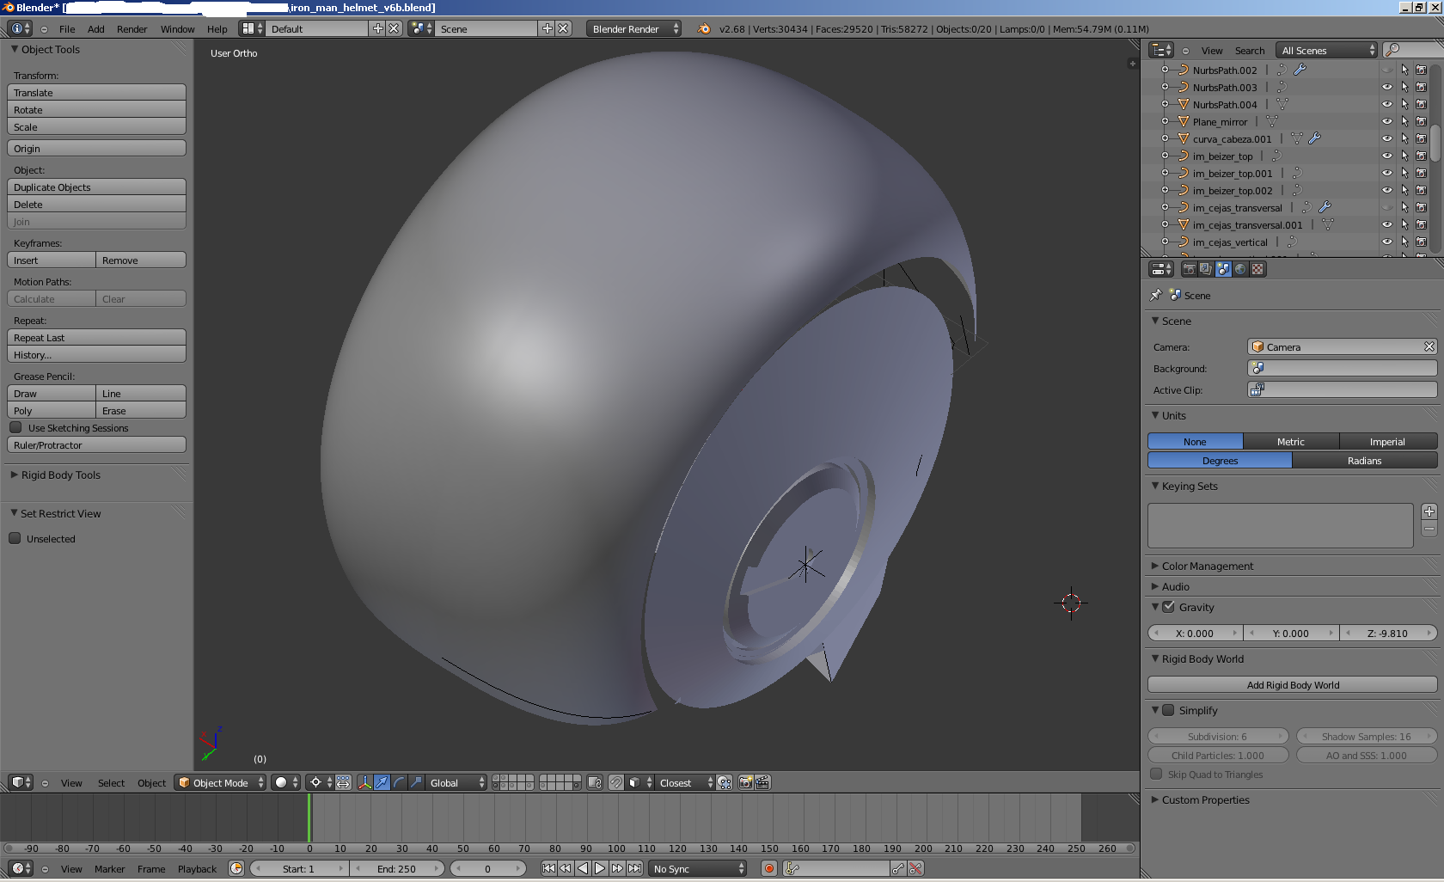This screenshot has height=882, width=1444.
Task: Open the Render properties tab (camera icon)
Action: tap(1189, 269)
